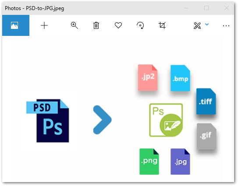Close the Photos window

[227, 8]
